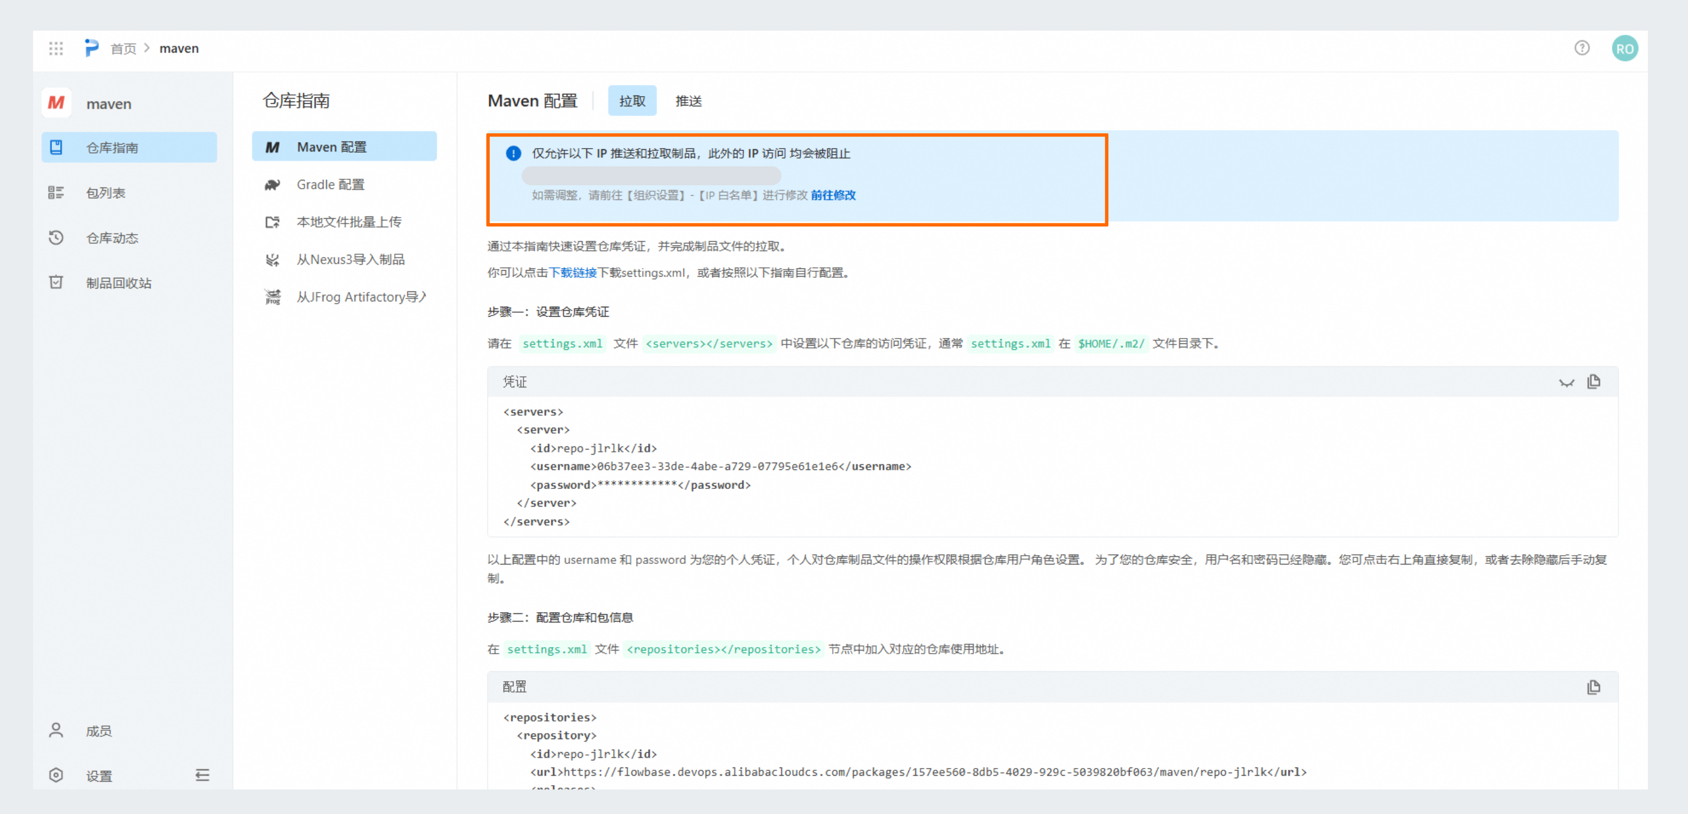Select 仓库指南 in left sidebar
Viewport: 1688px width, 814px height.
point(129,147)
